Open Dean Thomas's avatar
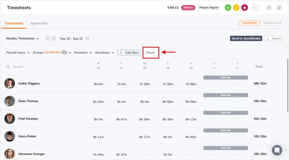The height and width of the screenshot is (160, 289). coord(9,101)
